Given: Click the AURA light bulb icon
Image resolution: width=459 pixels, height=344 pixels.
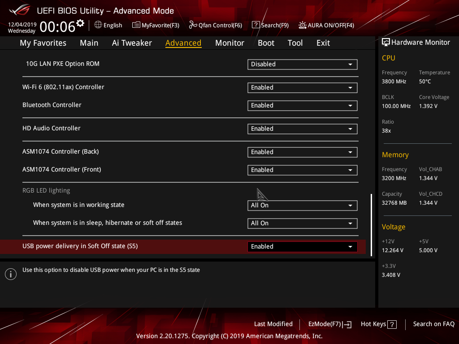Looking at the screenshot, I should (x=303, y=25).
